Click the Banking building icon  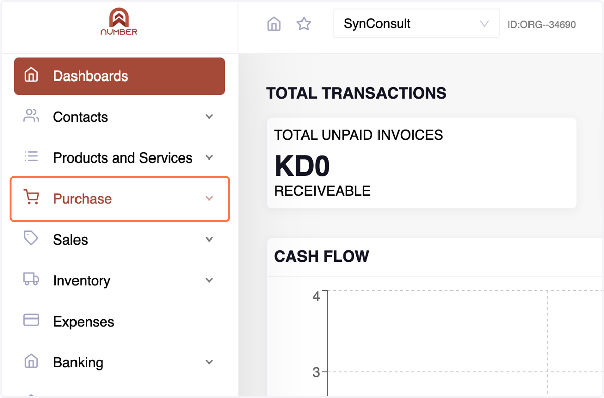31,361
